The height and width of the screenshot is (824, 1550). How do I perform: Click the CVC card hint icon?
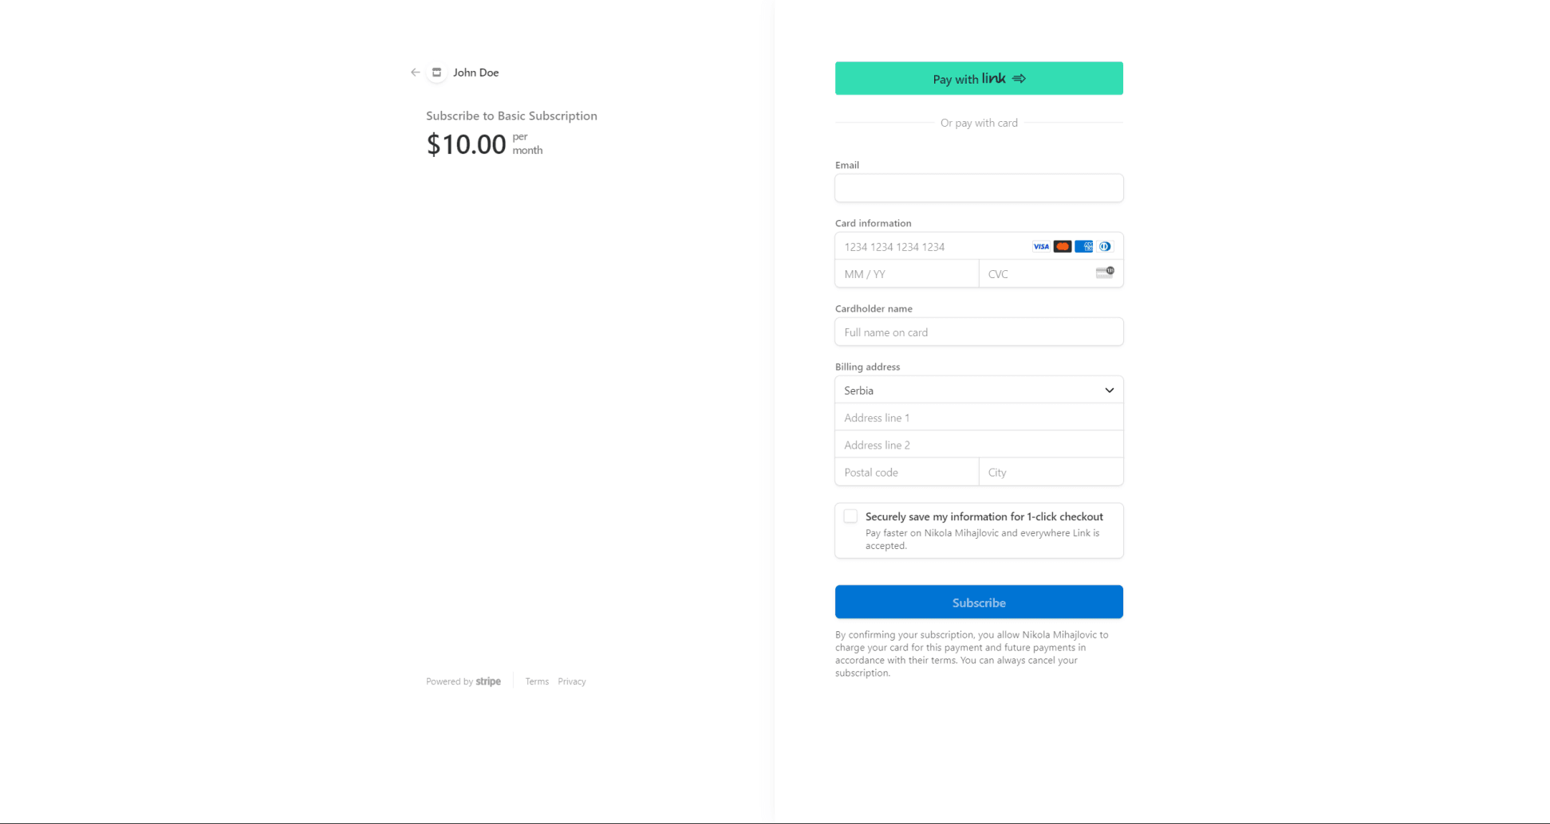pos(1103,273)
